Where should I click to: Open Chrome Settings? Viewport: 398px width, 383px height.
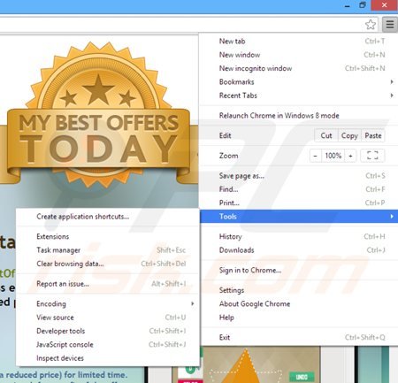coord(299,290)
